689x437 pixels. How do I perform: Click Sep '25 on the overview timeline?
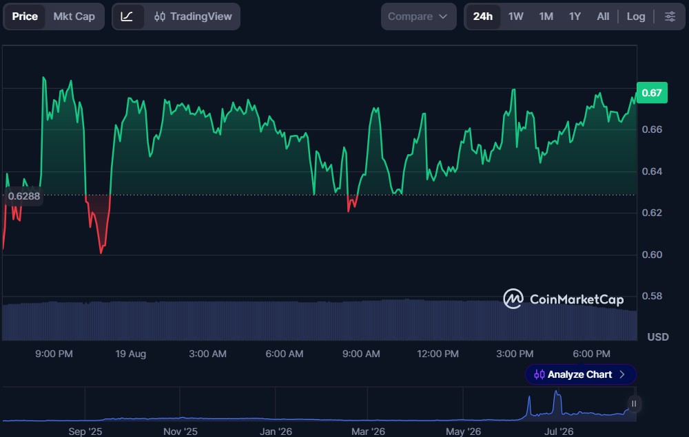coord(85,431)
